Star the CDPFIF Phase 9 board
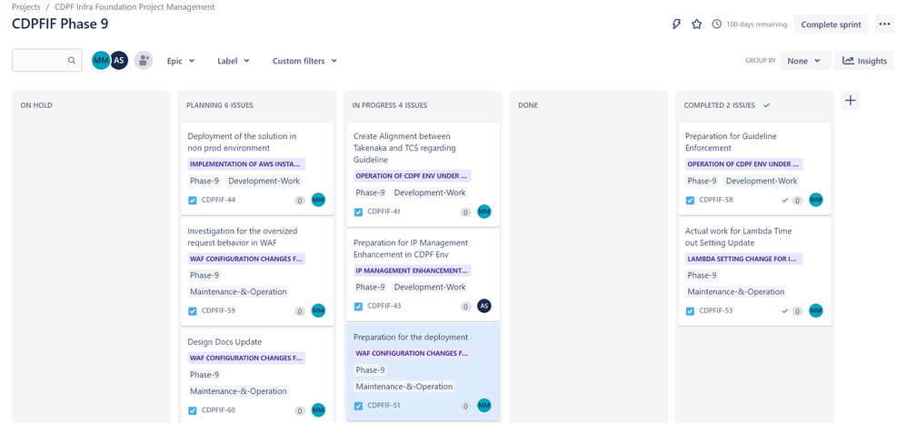 (697, 25)
